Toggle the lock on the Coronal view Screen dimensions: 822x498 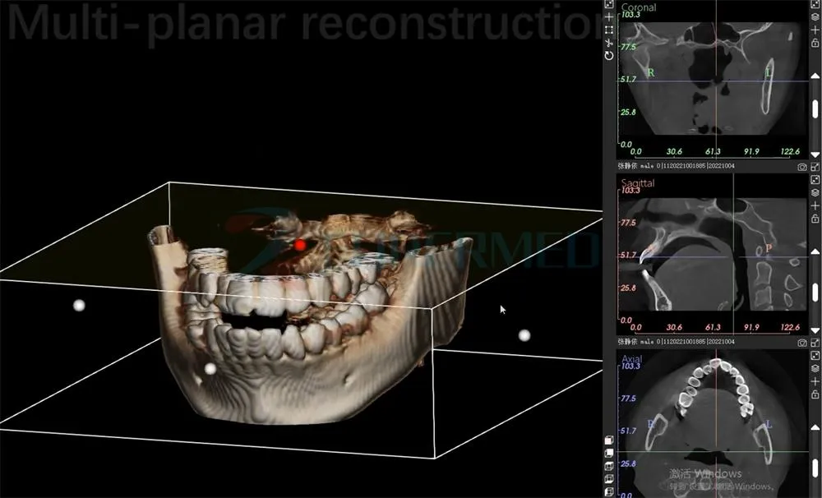coord(815,43)
